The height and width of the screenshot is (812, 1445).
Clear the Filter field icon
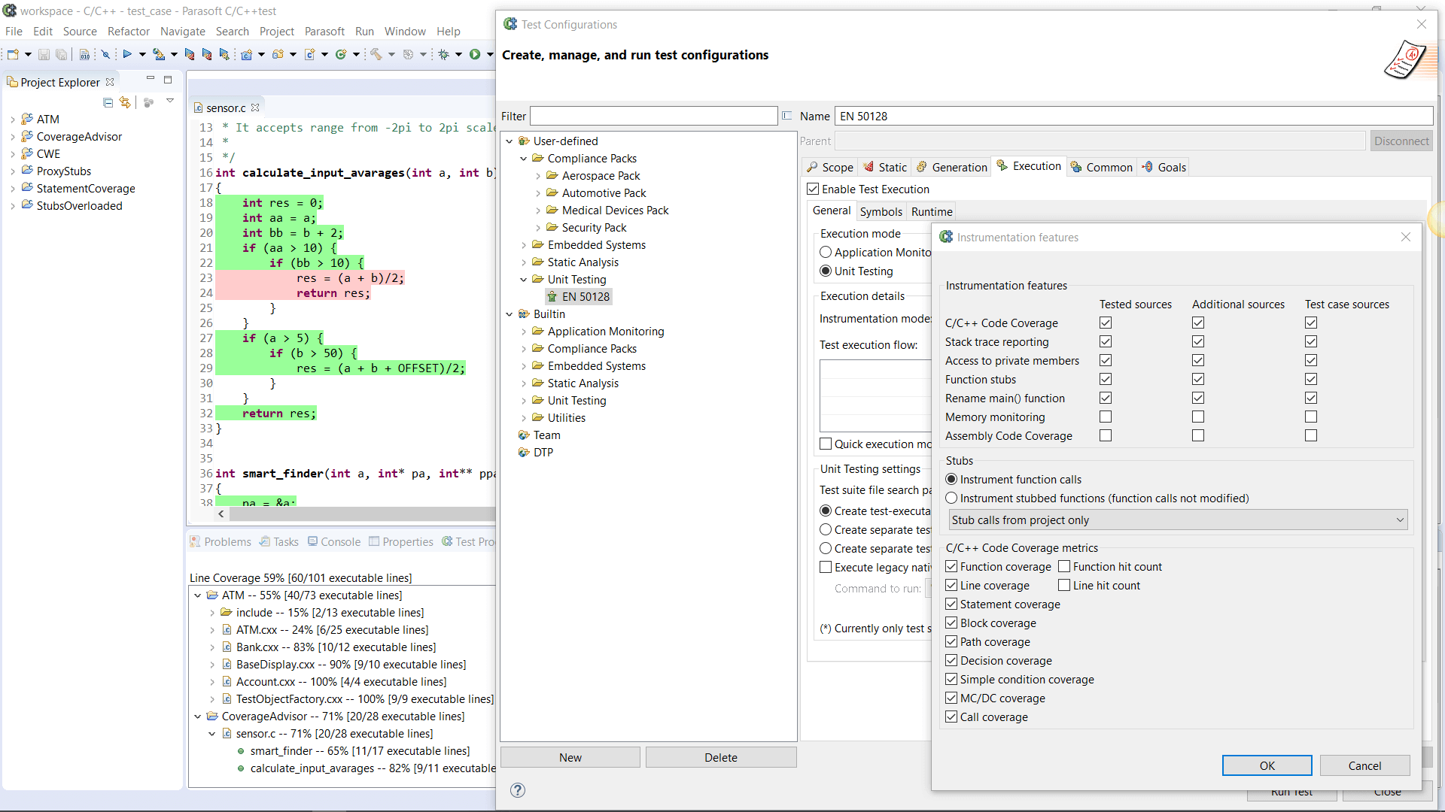(x=787, y=116)
